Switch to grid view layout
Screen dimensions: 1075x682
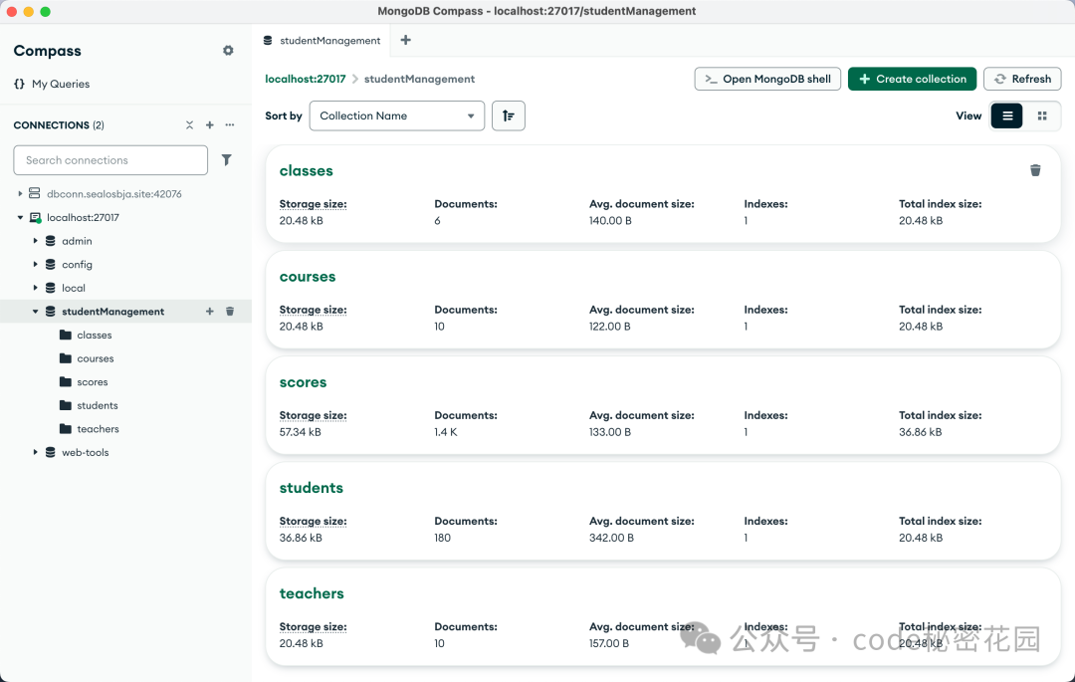[1041, 115]
